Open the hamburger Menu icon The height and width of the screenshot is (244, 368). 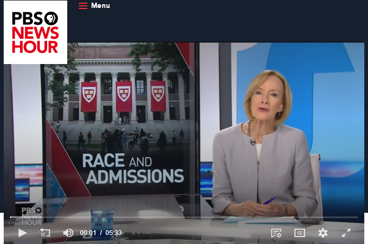click(83, 6)
